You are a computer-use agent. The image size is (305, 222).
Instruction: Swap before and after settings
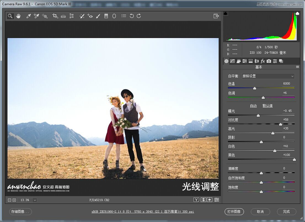point(204,200)
